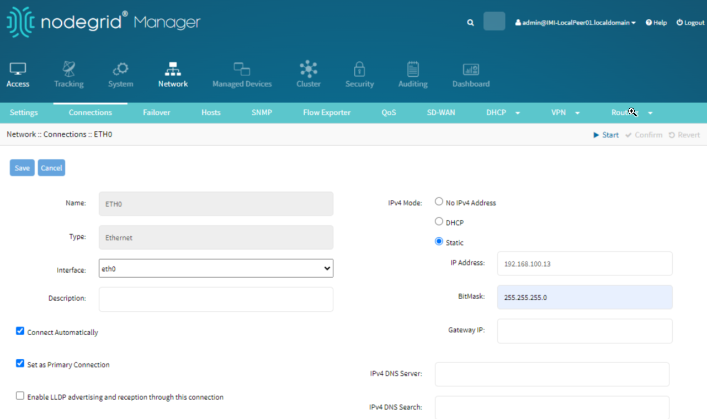Open the Interface eth0 dropdown
This screenshot has height=419, width=707.
216,268
